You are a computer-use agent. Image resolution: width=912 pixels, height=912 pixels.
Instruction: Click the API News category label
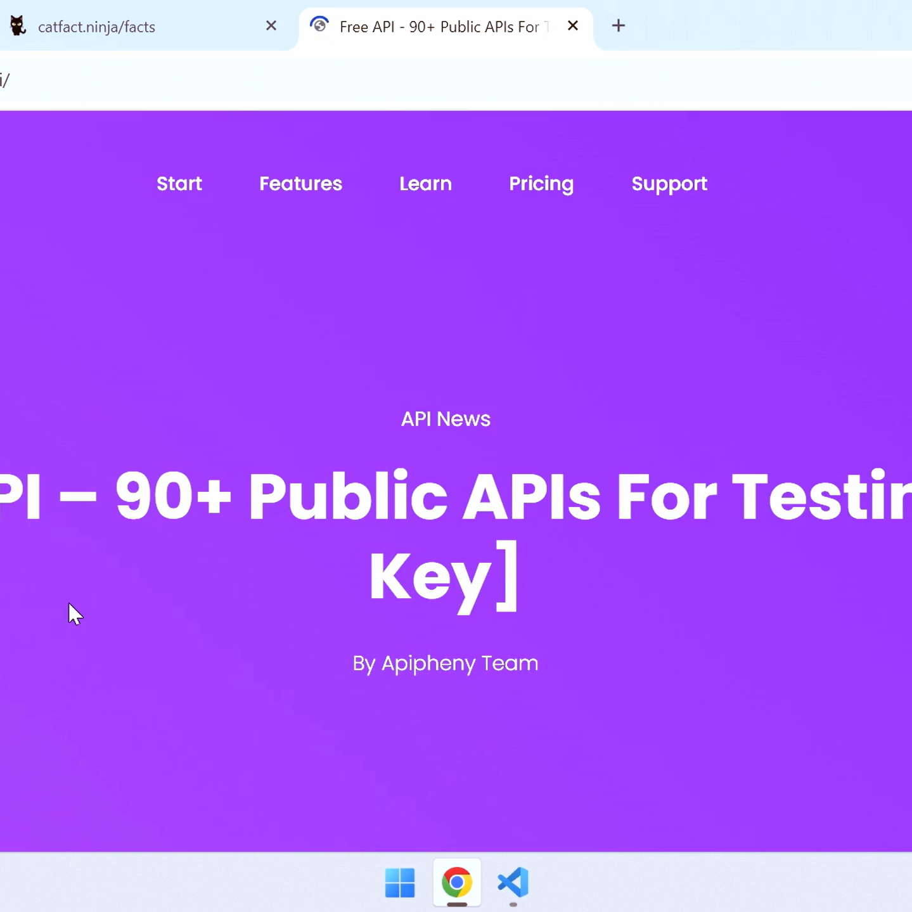coord(446,419)
